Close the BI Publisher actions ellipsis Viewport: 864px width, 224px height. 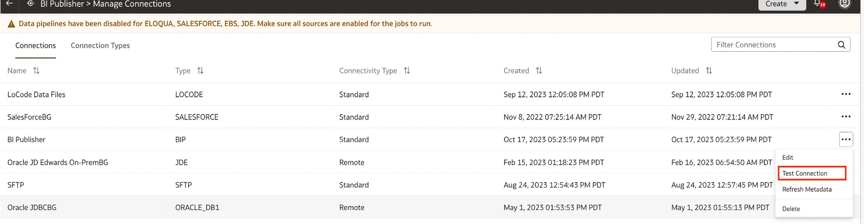tap(846, 139)
